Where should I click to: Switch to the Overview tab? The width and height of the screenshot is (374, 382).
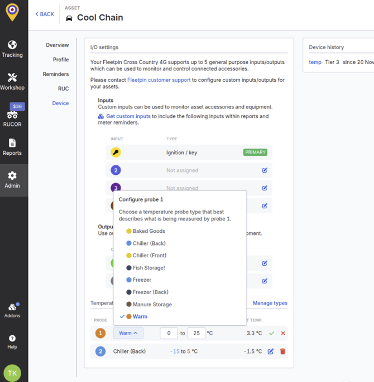pos(57,45)
